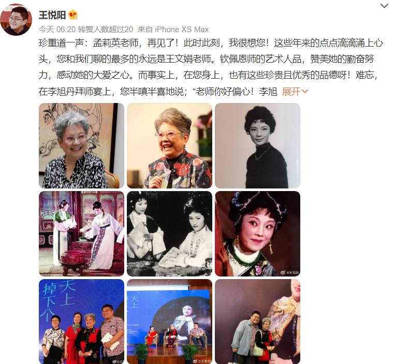This screenshot has width=395, height=364.
Task: Open black-and-white portrait in dark turtleneck
Action: pos(257,145)
